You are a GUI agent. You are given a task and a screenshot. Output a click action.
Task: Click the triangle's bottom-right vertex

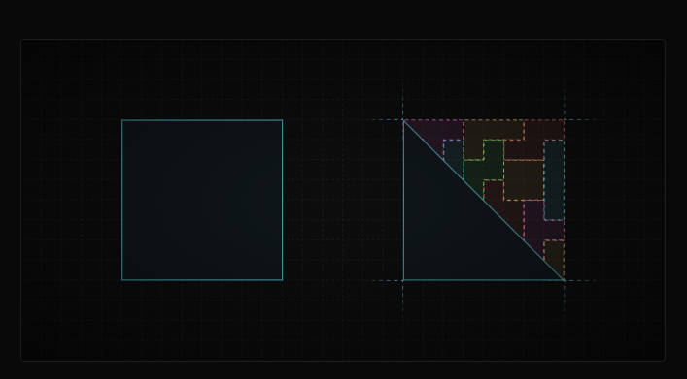564,280
